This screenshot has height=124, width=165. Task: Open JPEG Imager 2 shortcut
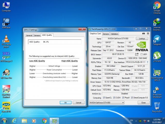pyautogui.click(x=6, y=57)
